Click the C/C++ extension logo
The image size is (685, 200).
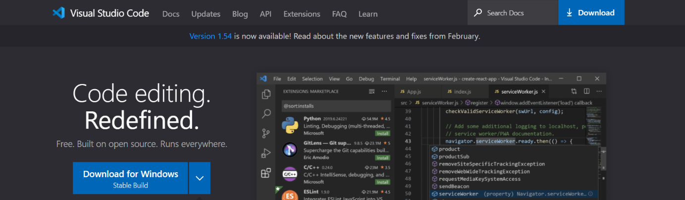(290, 174)
